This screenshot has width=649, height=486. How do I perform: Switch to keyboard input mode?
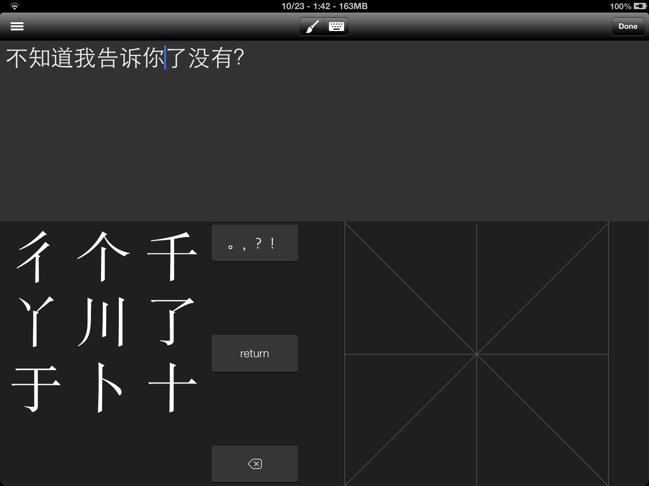tap(336, 26)
